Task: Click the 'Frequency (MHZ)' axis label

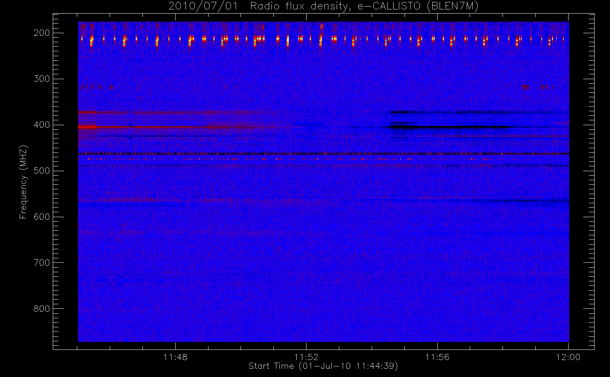Action: coord(23,182)
